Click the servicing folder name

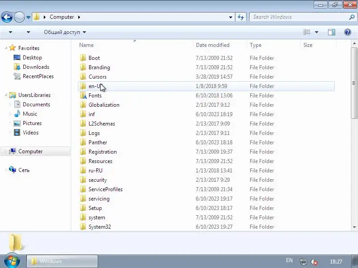pos(99,199)
